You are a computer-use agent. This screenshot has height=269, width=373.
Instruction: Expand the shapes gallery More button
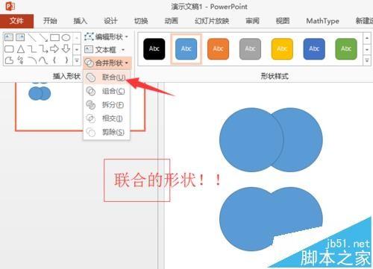coord(77,60)
